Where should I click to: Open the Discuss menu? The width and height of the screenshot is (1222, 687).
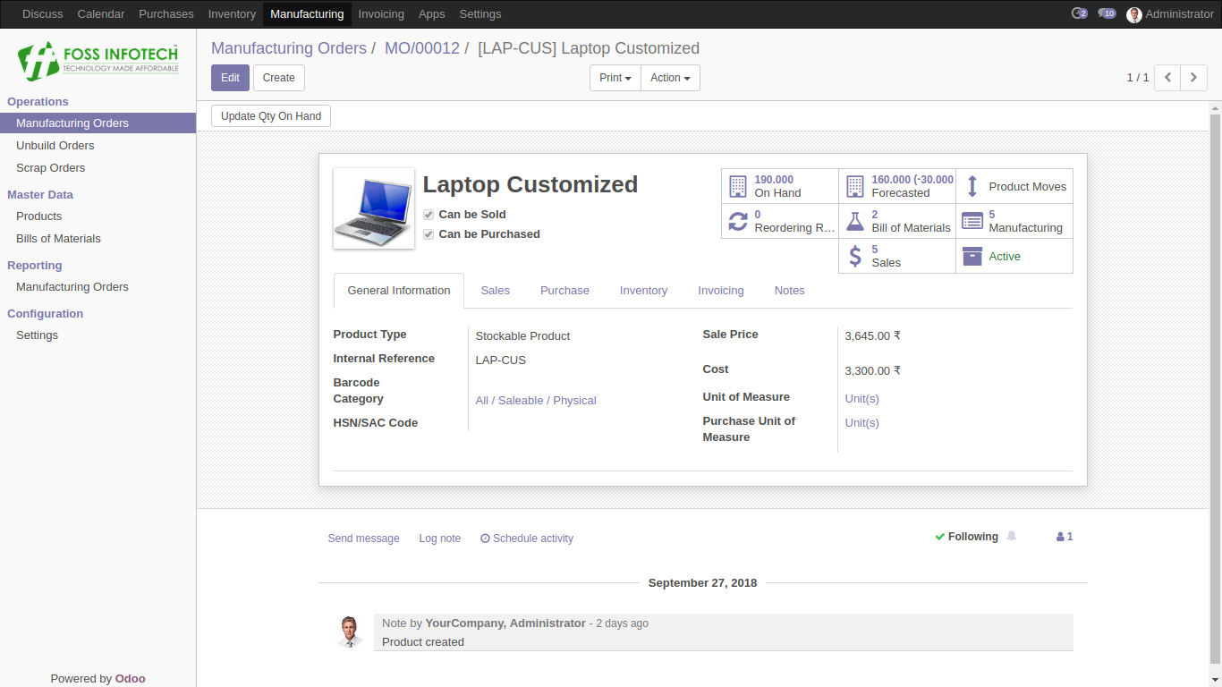pyautogui.click(x=43, y=14)
